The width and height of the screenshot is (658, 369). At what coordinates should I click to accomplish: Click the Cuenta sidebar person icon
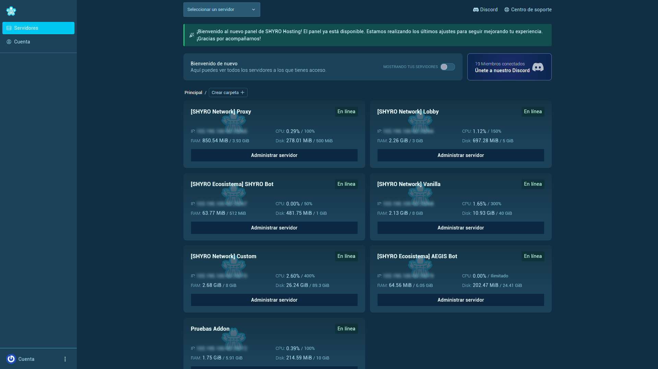pos(9,42)
